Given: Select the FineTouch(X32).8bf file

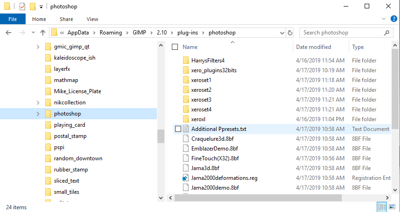Looking at the screenshot, I should pos(215,158).
